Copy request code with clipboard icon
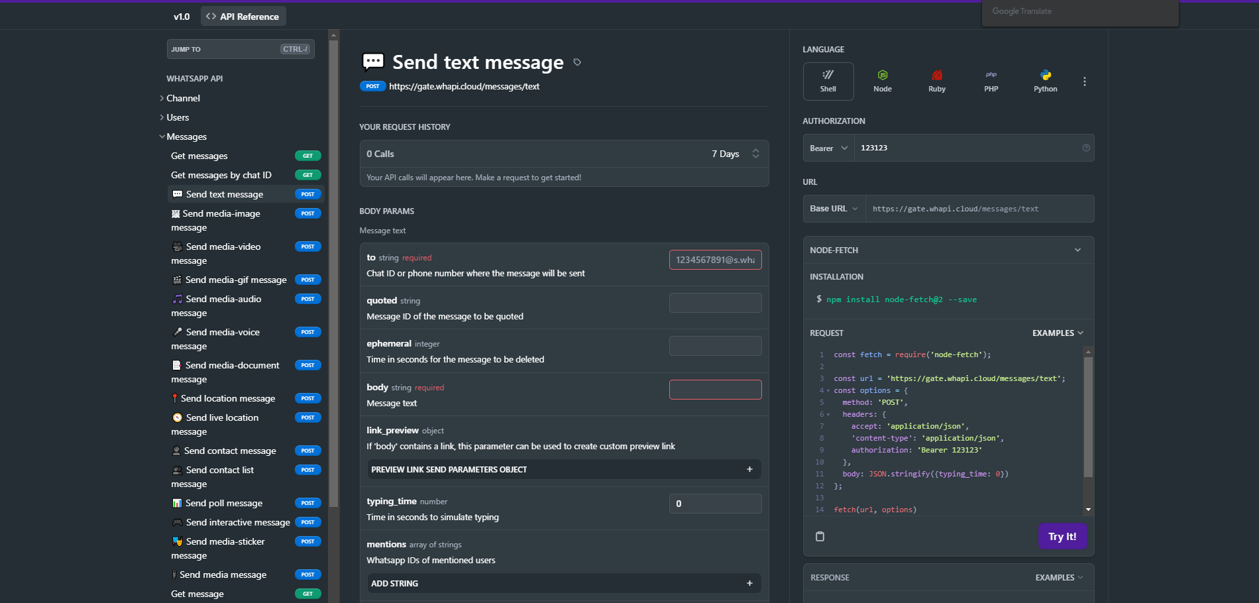 (x=820, y=536)
